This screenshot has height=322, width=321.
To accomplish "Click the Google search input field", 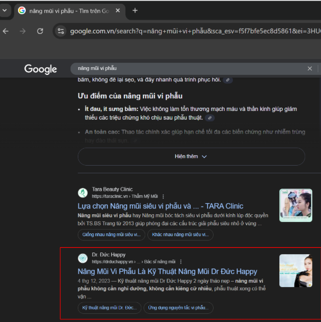I will pyautogui.click(x=190, y=68).
